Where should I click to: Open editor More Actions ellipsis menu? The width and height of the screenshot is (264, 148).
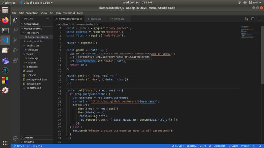(260, 19)
